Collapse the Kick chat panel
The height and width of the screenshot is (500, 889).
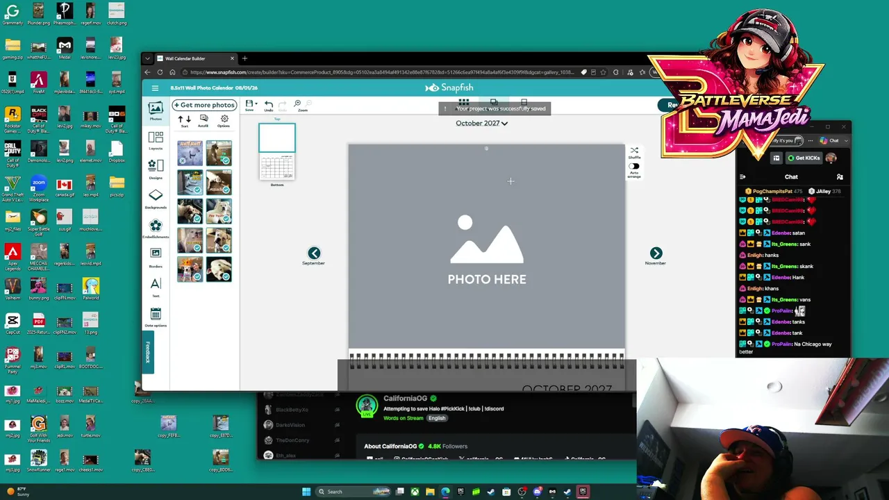pyautogui.click(x=742, y=177)
